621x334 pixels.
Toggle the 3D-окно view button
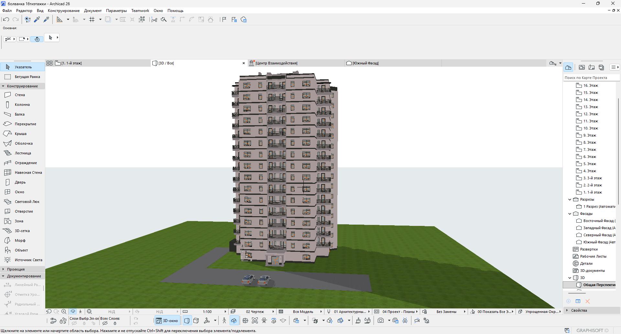pyautogui.click(x=167, y=321)
